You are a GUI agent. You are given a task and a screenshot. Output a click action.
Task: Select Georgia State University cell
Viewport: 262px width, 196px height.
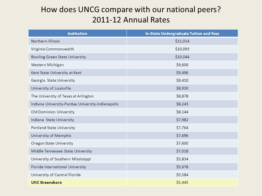77,80
